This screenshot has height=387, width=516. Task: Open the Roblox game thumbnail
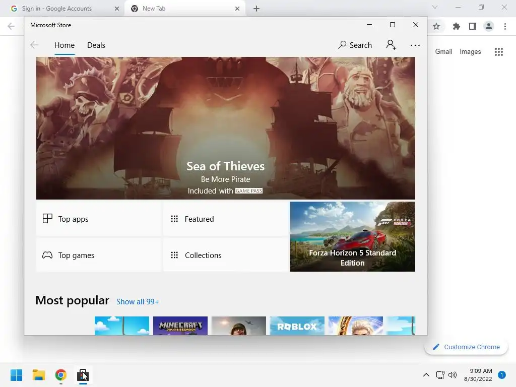click(297, 326)
